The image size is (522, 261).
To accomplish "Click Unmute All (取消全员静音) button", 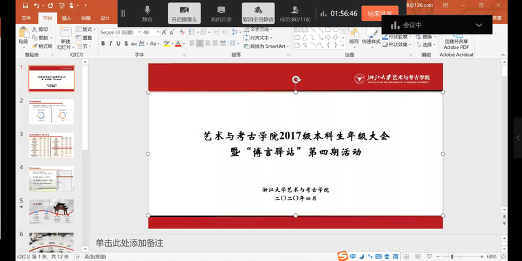I will click(x=258, y=13).
